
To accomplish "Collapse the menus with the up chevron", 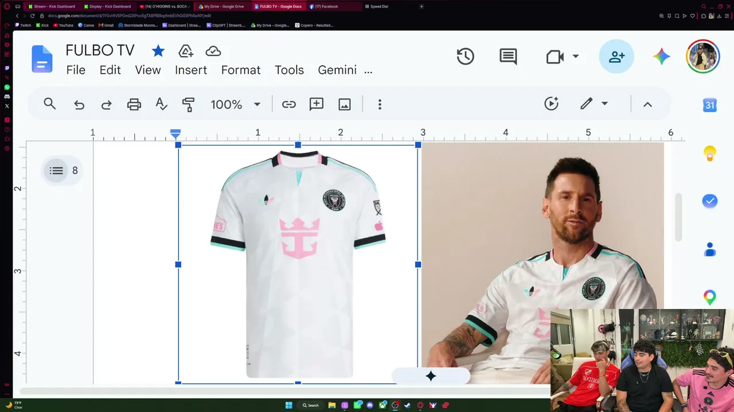I will [x=647, y=104].
